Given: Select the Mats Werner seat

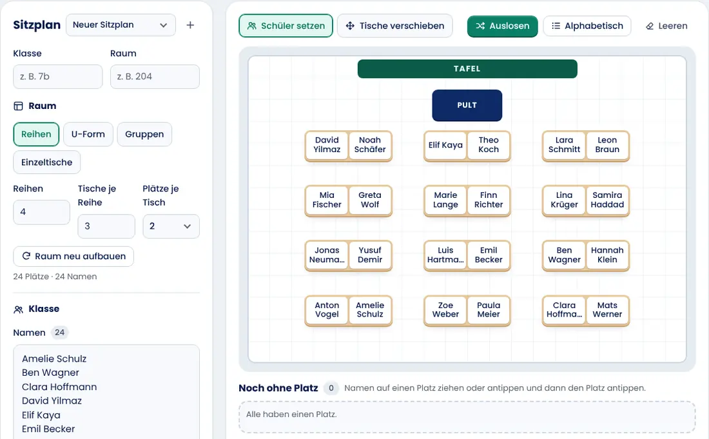Looking at the screenshot, I should click(x=607, y=310).
